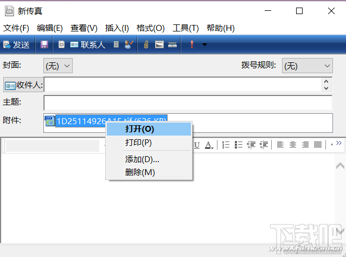Choose 打印(P) in context menu
This screenshot has width=346, height=257.
[149, 143]
